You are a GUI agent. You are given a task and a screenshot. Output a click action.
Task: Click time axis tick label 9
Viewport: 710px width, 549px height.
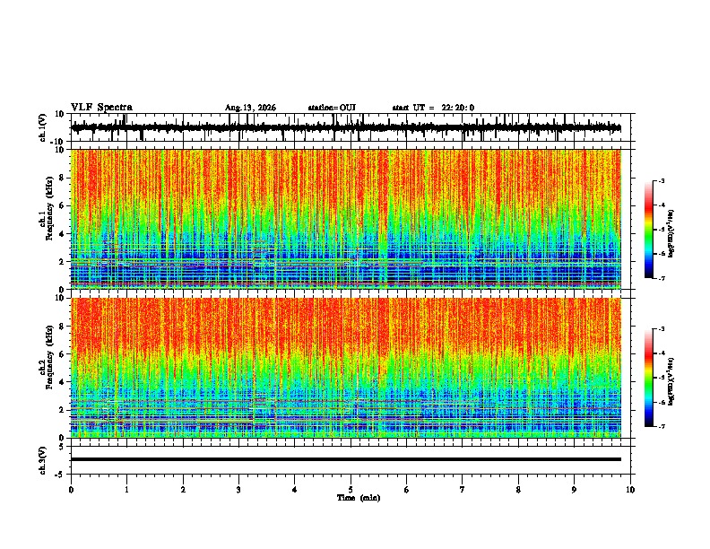click(x=574, y=490)
